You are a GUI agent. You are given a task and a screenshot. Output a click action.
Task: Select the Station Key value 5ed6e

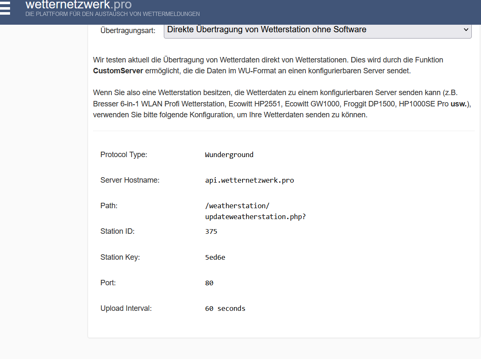[x=215, y=257]
